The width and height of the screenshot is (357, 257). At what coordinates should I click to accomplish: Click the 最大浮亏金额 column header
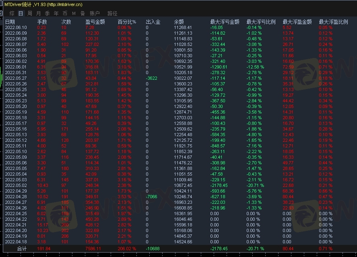[225, 22]
